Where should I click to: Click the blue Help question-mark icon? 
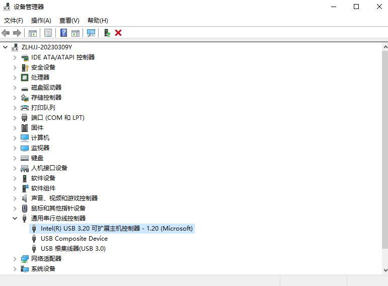(63, 33)
